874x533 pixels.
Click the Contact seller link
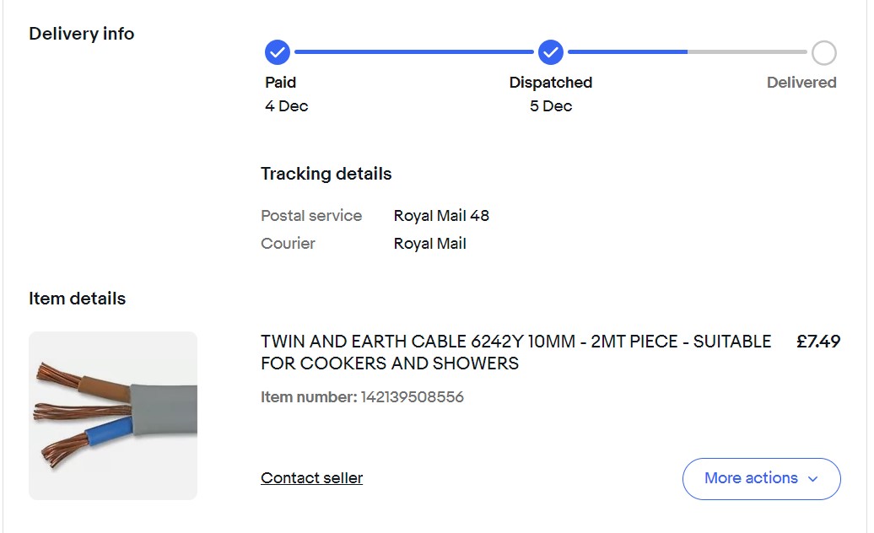pyautogui.click(x=311, y=478)
